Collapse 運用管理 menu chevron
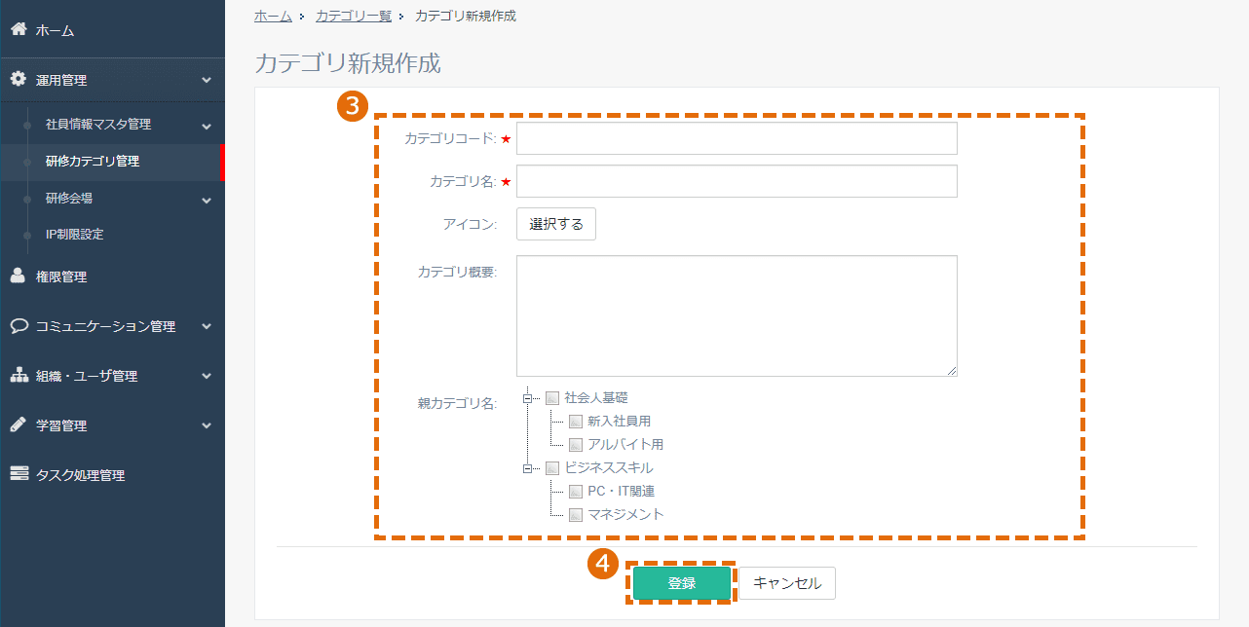The width and height of the screenshot is (1249, 627). (x=207, y=80)
